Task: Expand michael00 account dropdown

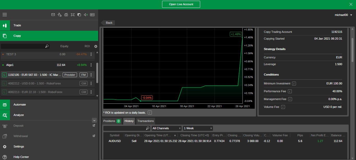Action: (351, 15)
